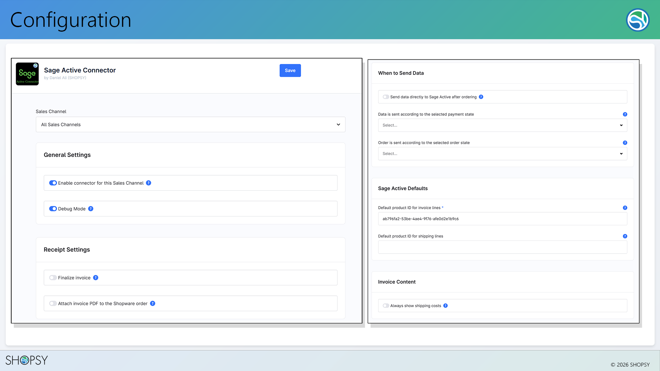Viewport: 660px width, 371px height.
Task: Open help icon for payment state field
Action: pyautogui.click(x=625, y=114)
